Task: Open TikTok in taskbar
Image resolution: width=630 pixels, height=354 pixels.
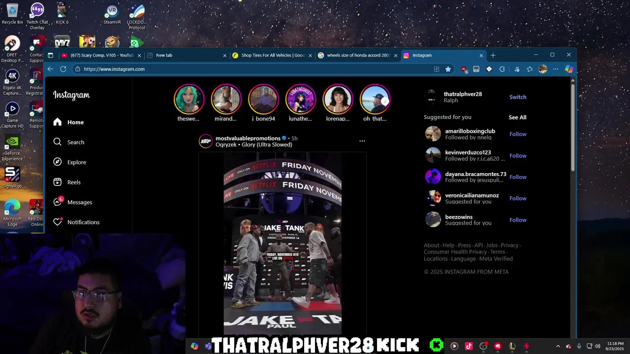Action: [469, 346]
